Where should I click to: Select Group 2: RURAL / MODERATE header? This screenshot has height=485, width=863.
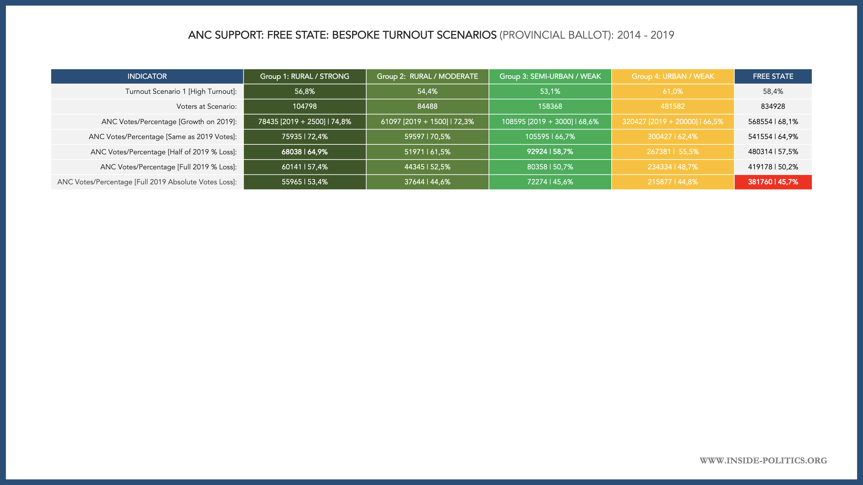point(427,76)
